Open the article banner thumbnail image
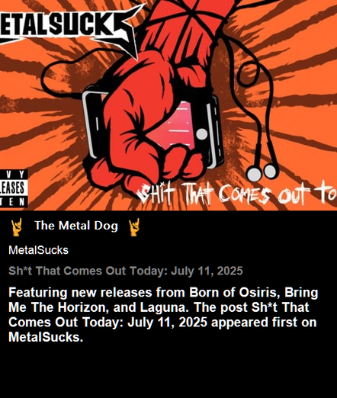Viewport: 337px width, 398px height. [x=168, y=105]
